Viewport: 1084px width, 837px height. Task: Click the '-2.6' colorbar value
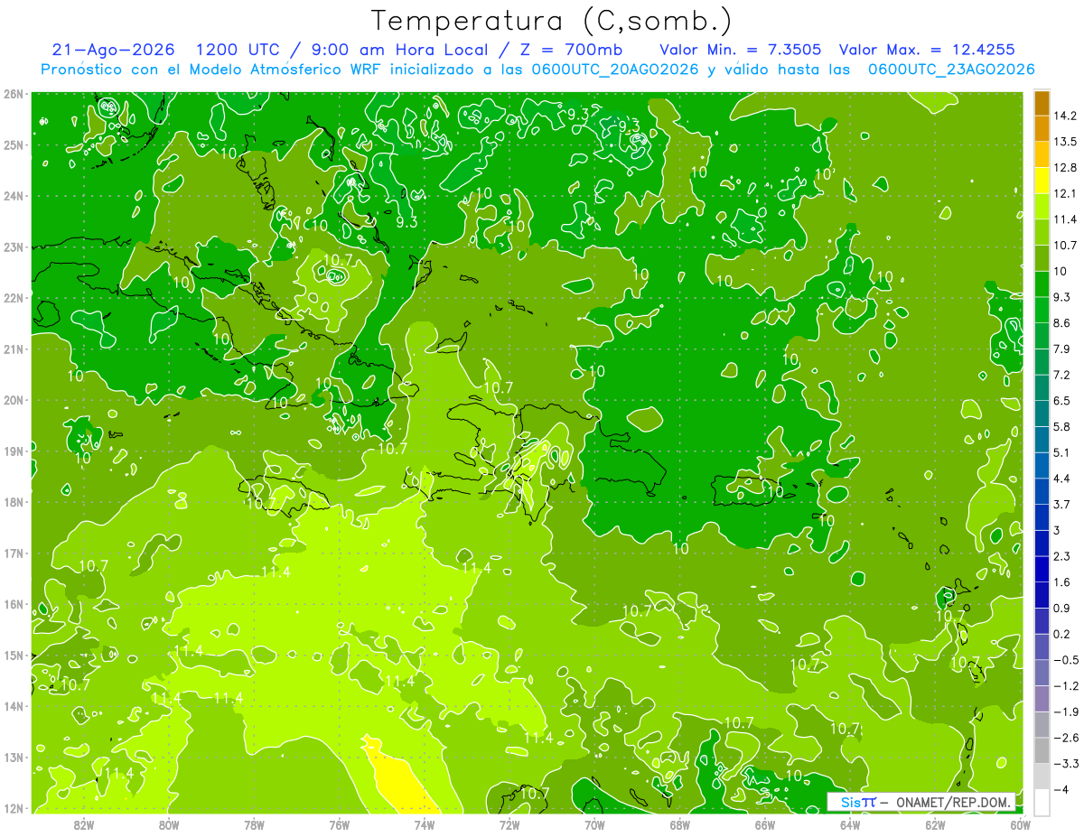tap(1065, 738)
